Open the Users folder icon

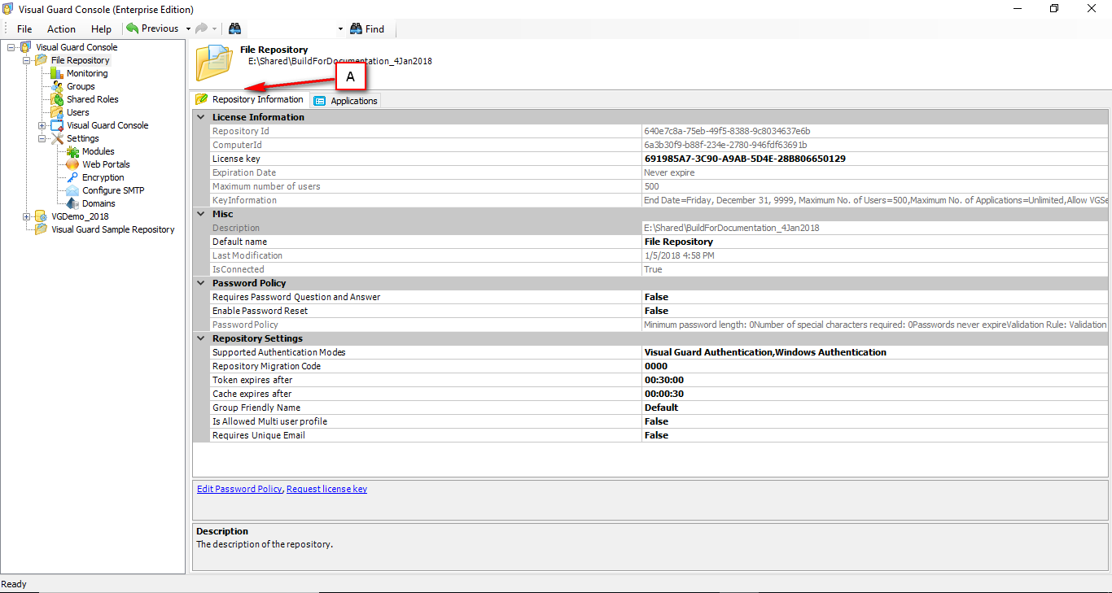point(57,112)
